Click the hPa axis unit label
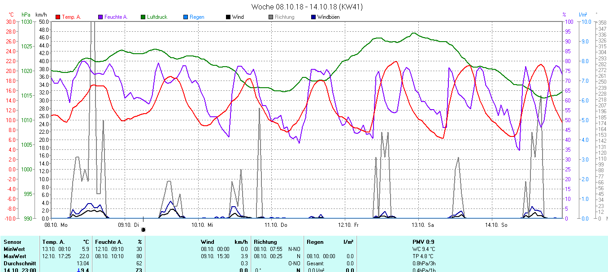The width and height of the screenshot is (608, 272). point(26,15)
